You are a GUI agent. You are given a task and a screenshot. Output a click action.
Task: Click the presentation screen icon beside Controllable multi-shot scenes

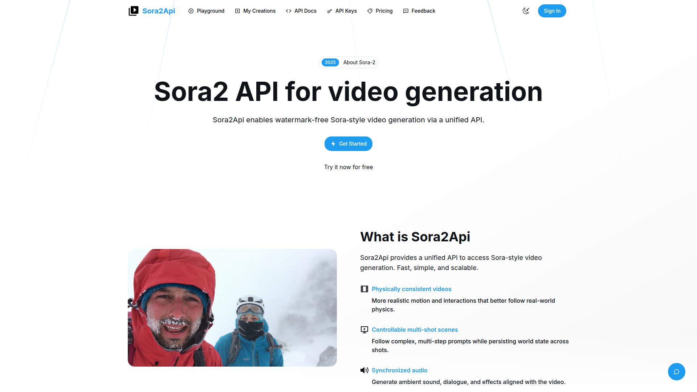pyautogui.click(x=364, y=330)
